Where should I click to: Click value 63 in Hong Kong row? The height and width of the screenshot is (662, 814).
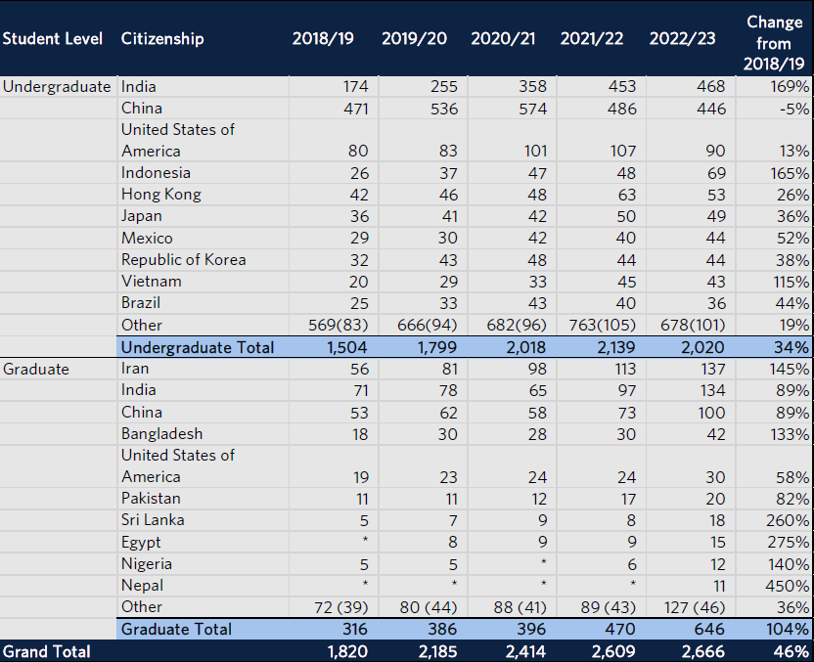click(x=626, y=195)
